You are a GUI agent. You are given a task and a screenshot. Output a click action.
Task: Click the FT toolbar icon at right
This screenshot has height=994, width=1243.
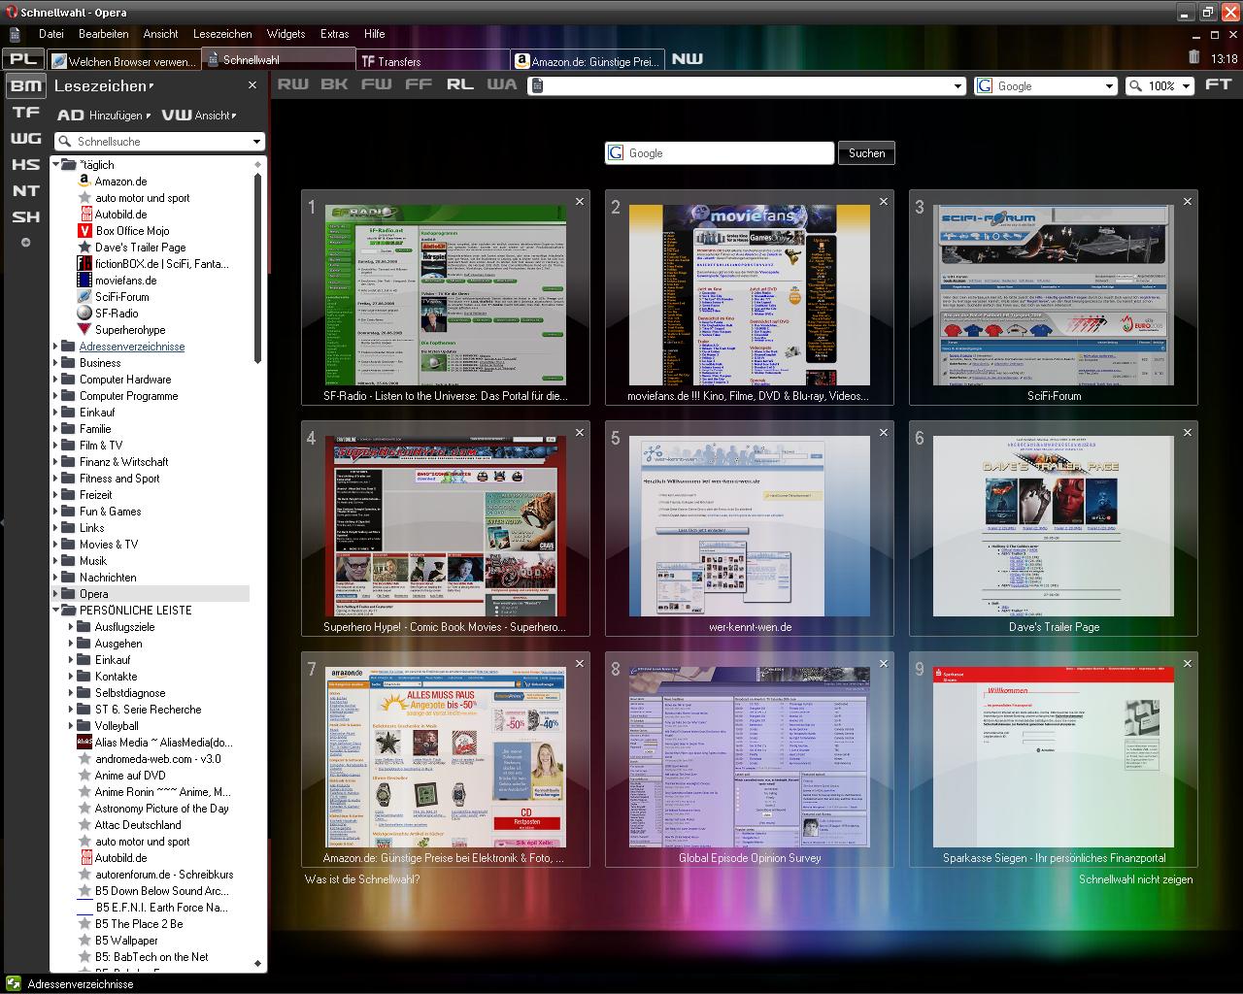click(x=1218, y=84)
